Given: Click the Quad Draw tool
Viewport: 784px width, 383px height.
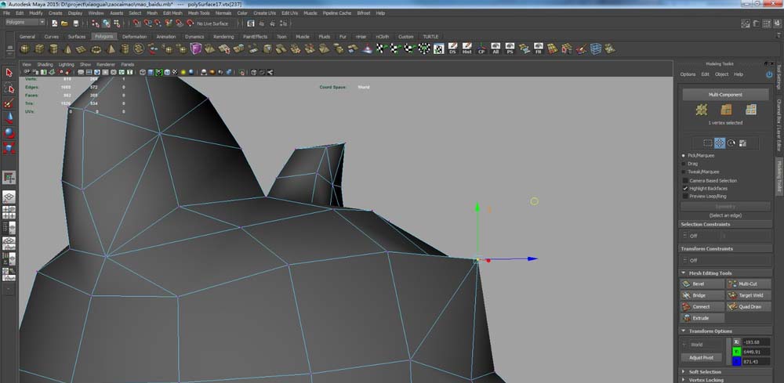Looking at the screenshot, I should tap(749, 306).
